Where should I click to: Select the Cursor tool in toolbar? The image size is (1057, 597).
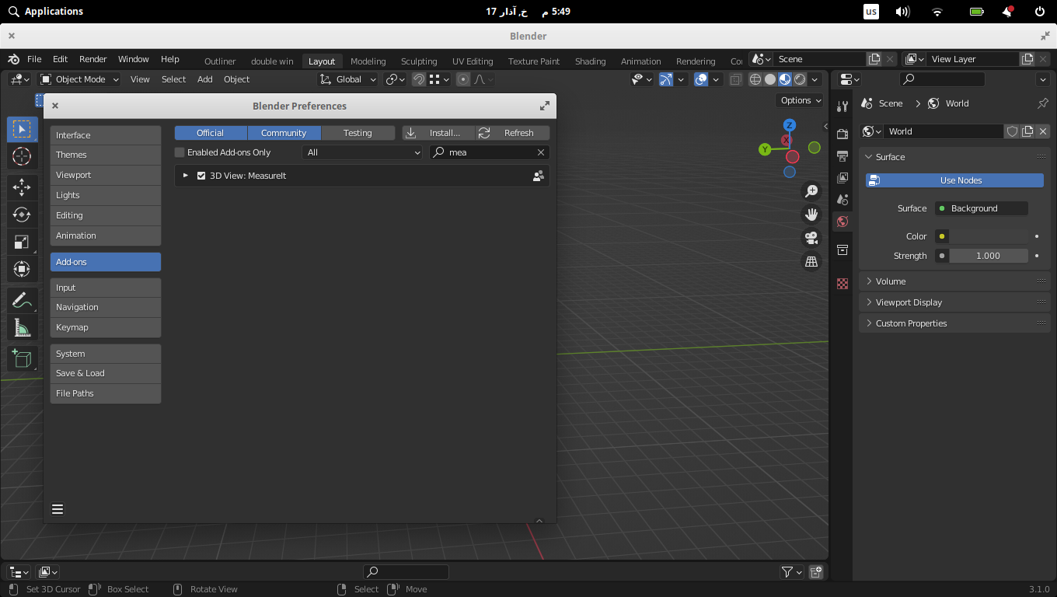click(22, 157)
